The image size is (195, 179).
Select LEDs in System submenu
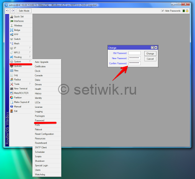point(47,102)
